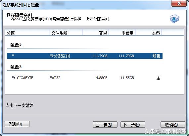This screenshot has height=136, width=189.
Task: Sort by the 未使用 column header
Action: point(122,33)
